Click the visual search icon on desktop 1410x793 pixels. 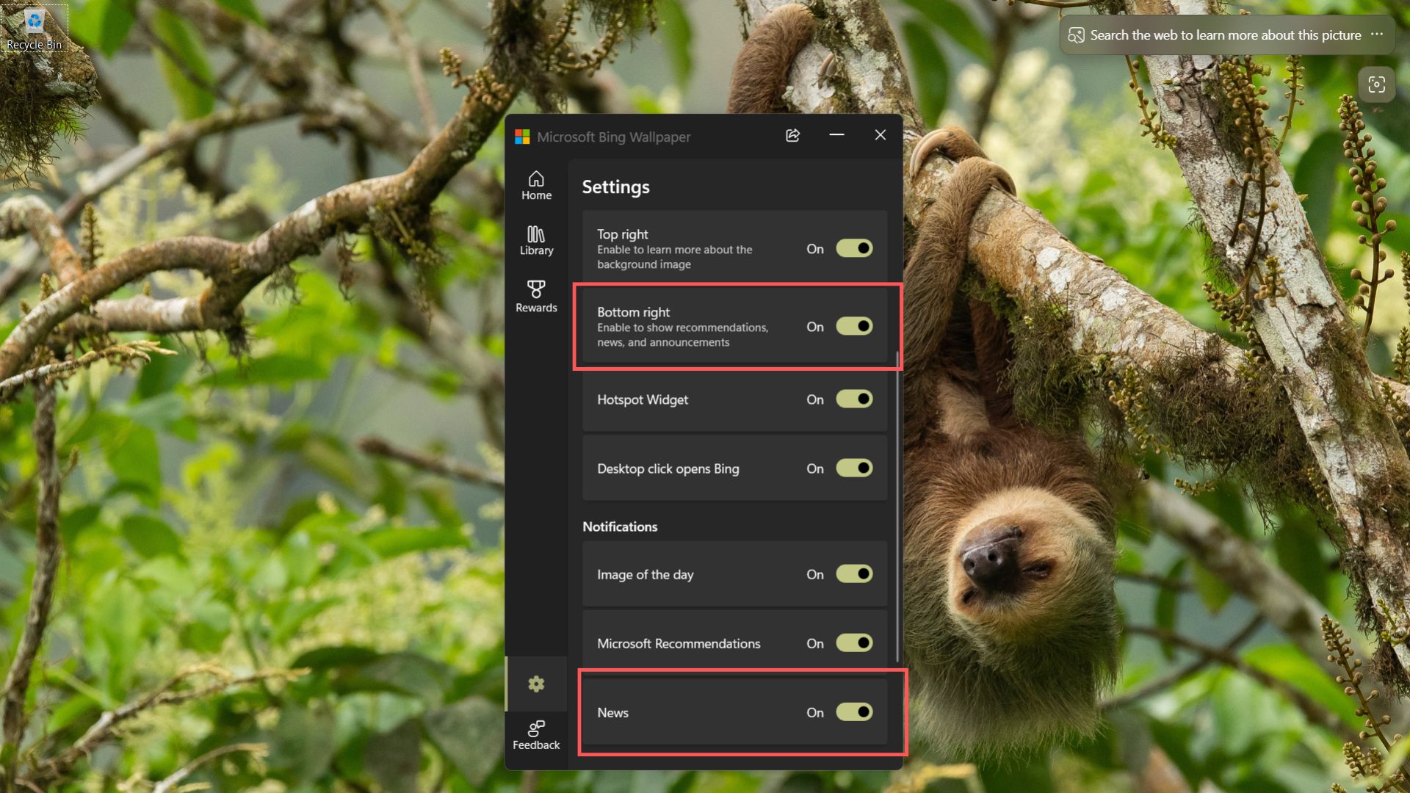point(1376,84)
